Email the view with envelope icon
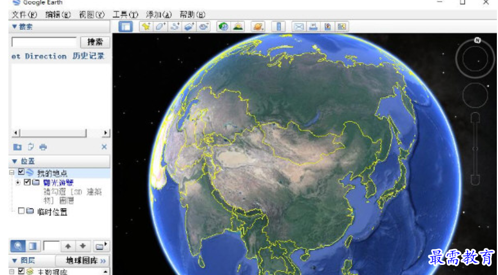The image size is (498, 275). tap(298, 26)
